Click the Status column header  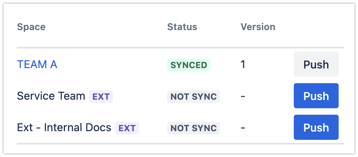[x=182, y=27]
